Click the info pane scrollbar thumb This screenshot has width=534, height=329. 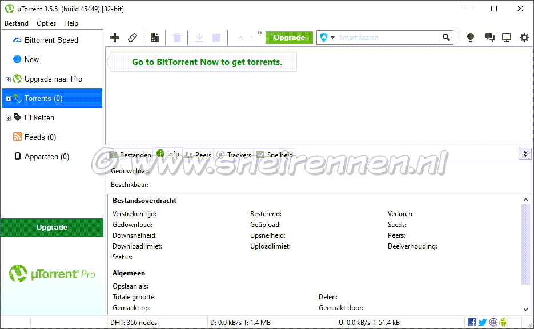tap(525, 245)
